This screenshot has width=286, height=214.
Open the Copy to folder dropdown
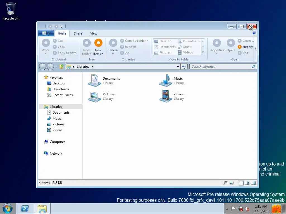(134, 41)
